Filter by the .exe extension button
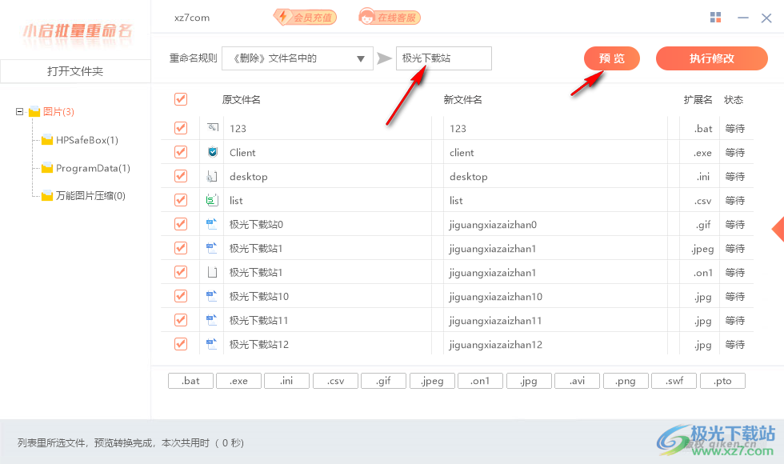 pyautogui.click(x=239, y=381)
